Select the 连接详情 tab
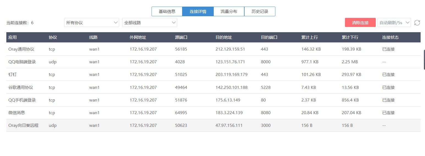This screenshot has width=425, height=156. click(198, 12)
